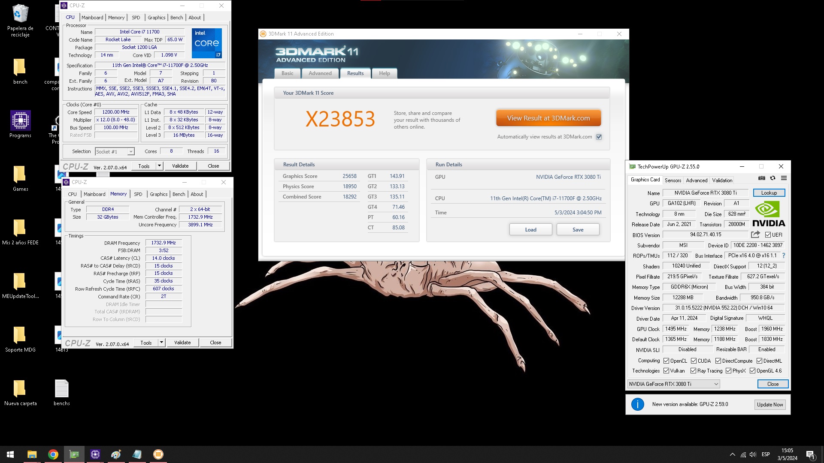
Task: Toggle the CUDA checkbox in GPU-Z
Action: [694, 361]
